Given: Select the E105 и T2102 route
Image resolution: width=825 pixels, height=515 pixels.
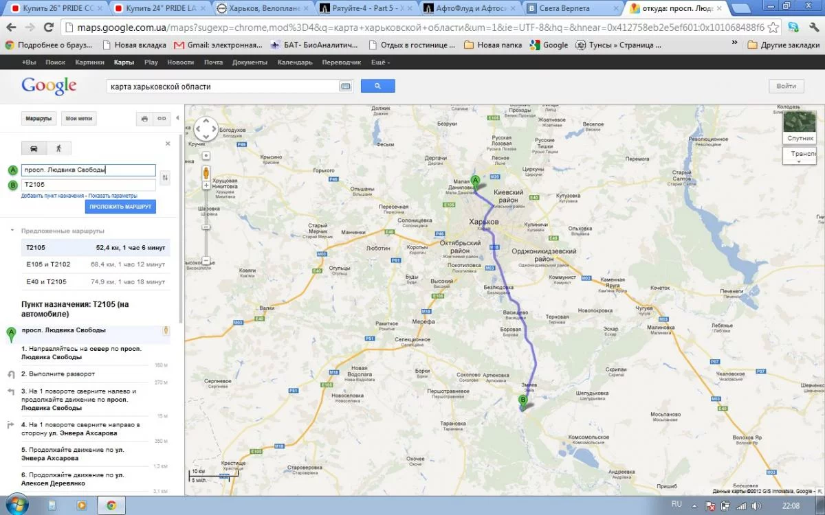Looking at the screenshot, I should (x=95, y=264).
